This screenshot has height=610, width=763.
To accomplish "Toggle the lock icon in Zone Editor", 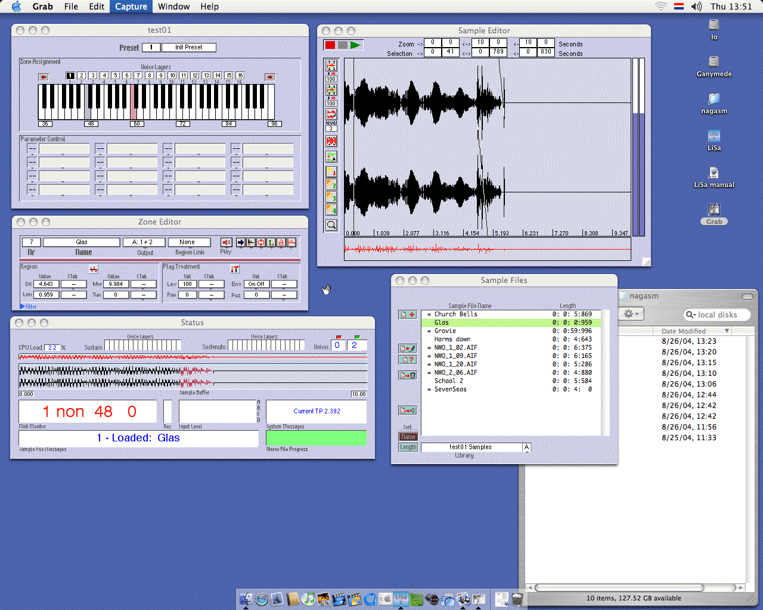I will [281, 242].
